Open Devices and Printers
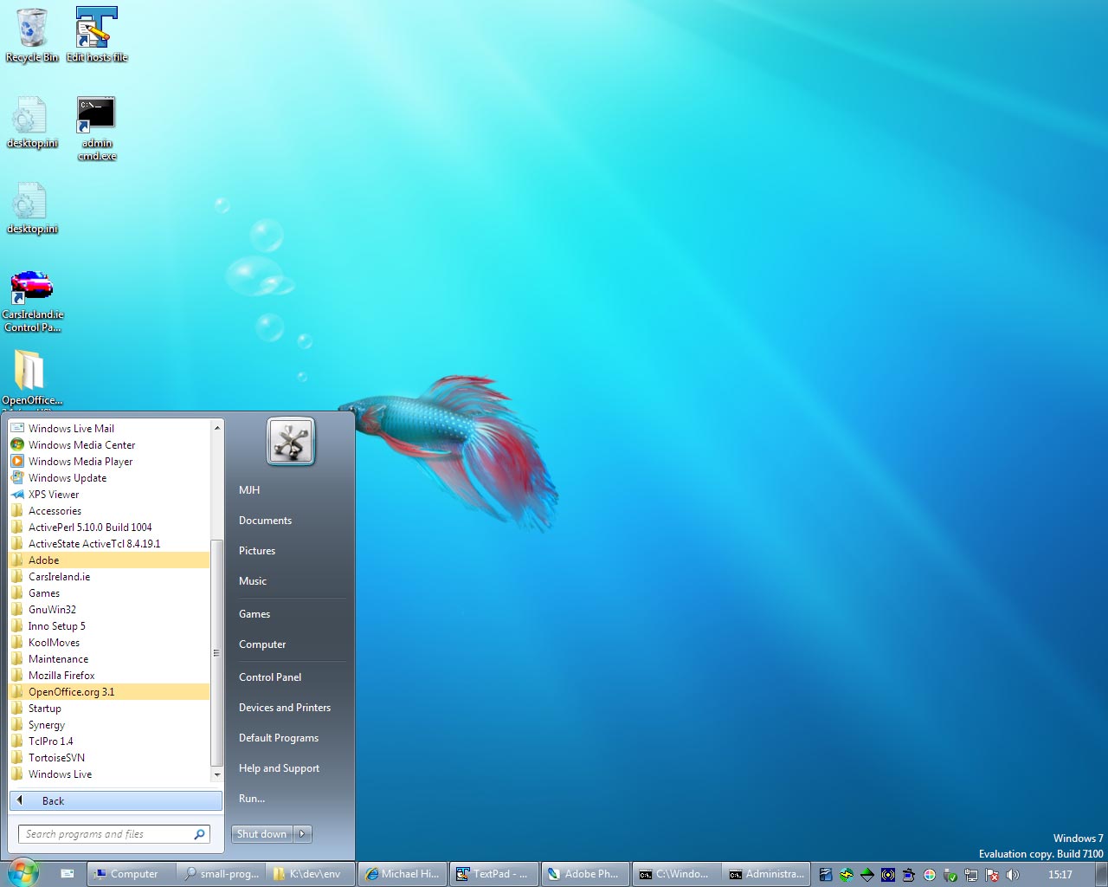The image size is (1108, 887). (291, 708)
